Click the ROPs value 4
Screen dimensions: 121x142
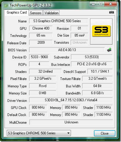39,64
